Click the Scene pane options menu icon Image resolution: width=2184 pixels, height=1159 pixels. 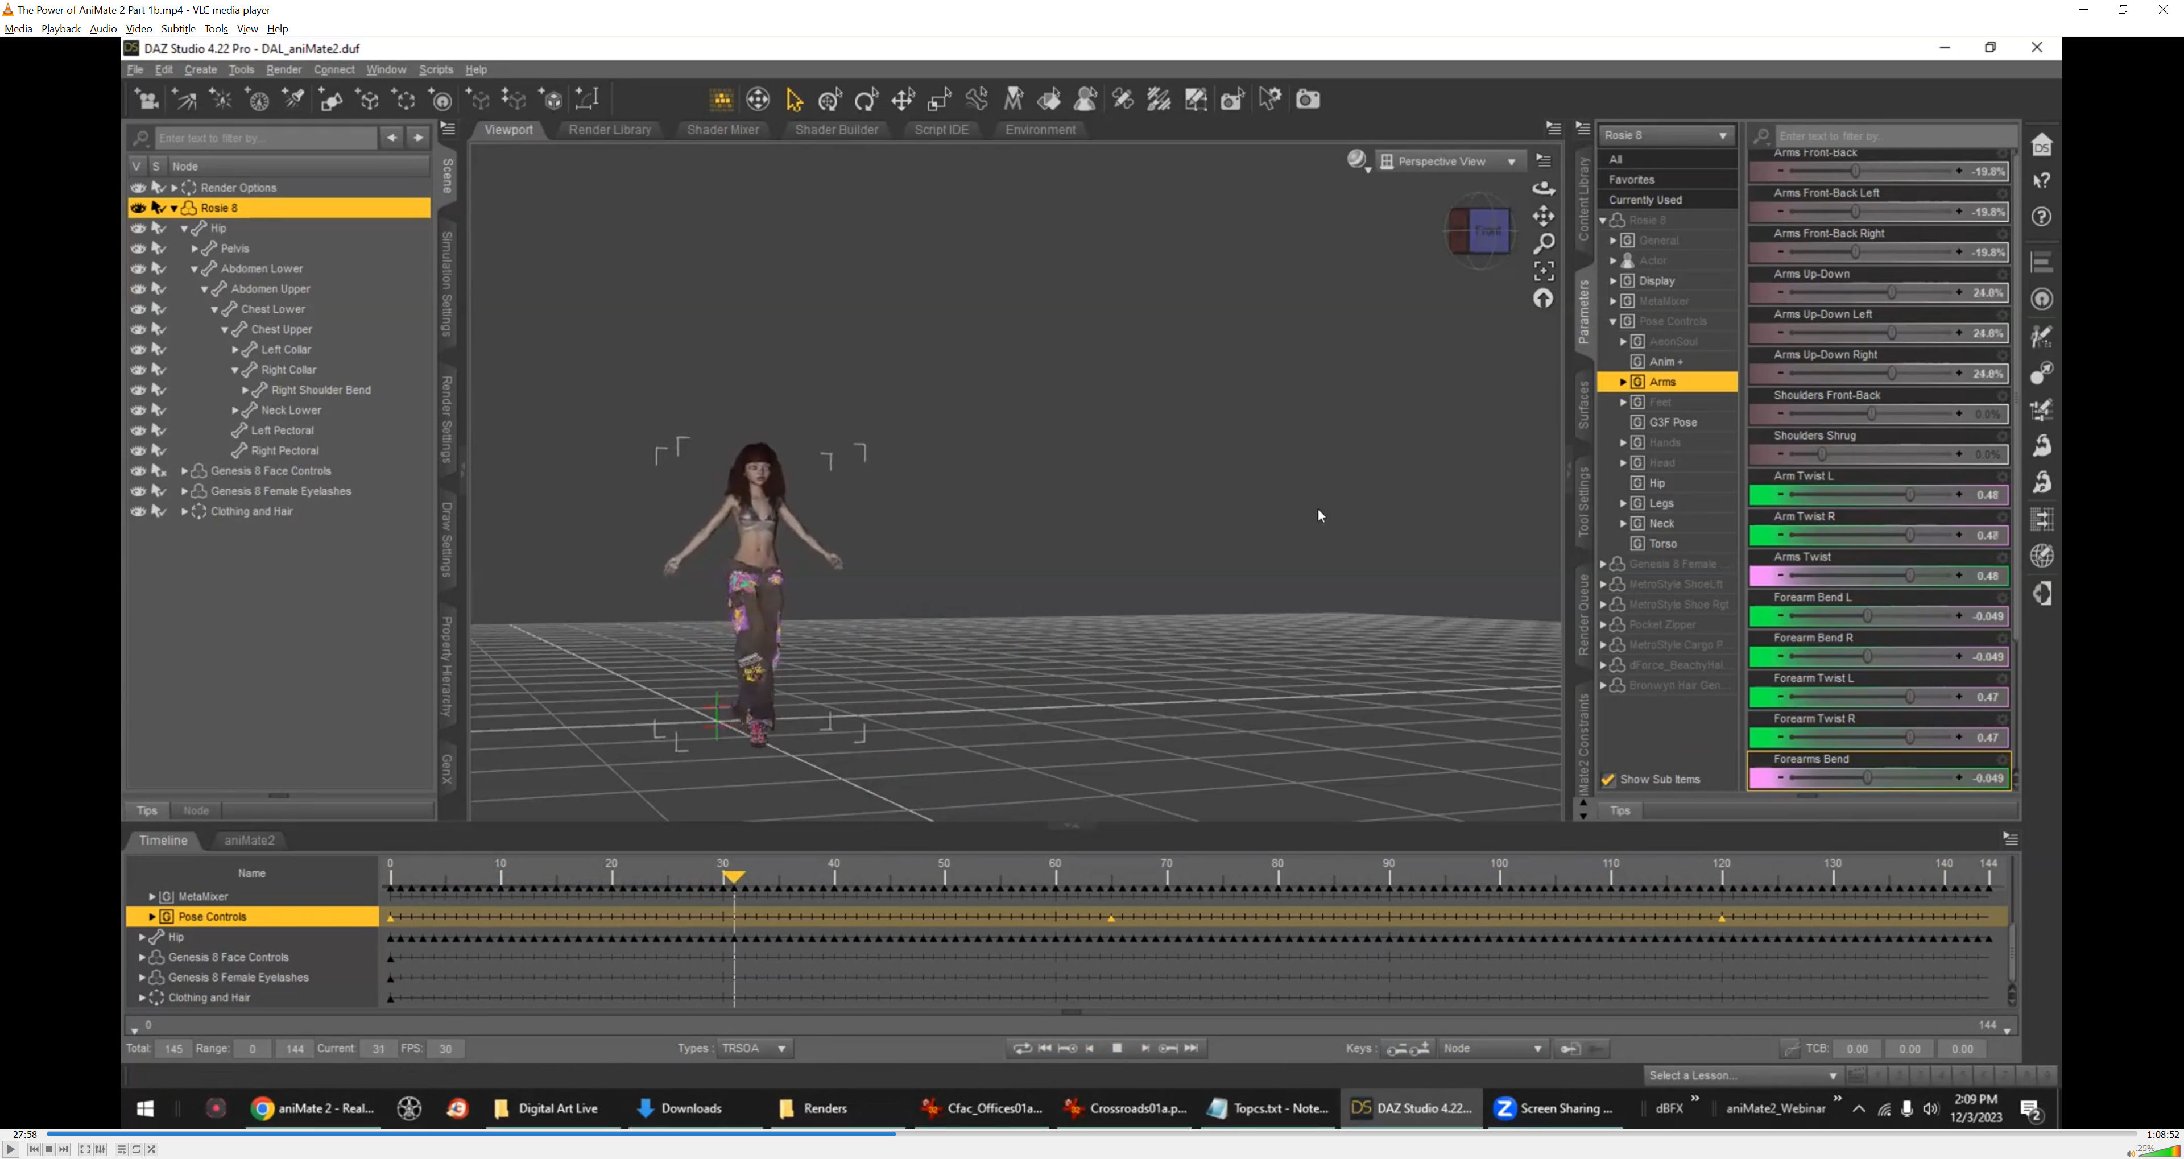[449, 129]
